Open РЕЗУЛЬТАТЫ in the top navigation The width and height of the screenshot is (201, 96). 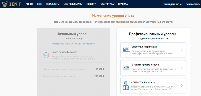click(x=53, y=4)
